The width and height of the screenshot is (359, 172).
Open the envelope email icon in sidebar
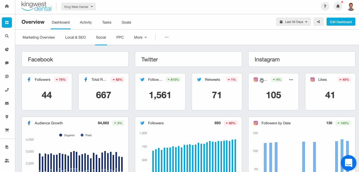[7, 103]
